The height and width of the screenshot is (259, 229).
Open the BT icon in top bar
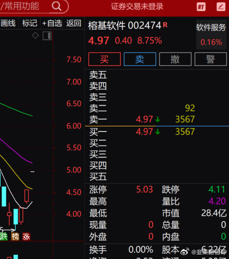click(x=201, y=7)
